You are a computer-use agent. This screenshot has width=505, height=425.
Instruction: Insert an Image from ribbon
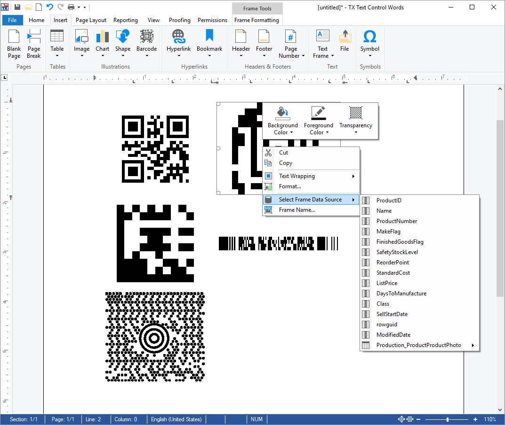pyautogui.click(x=81, y=44)
